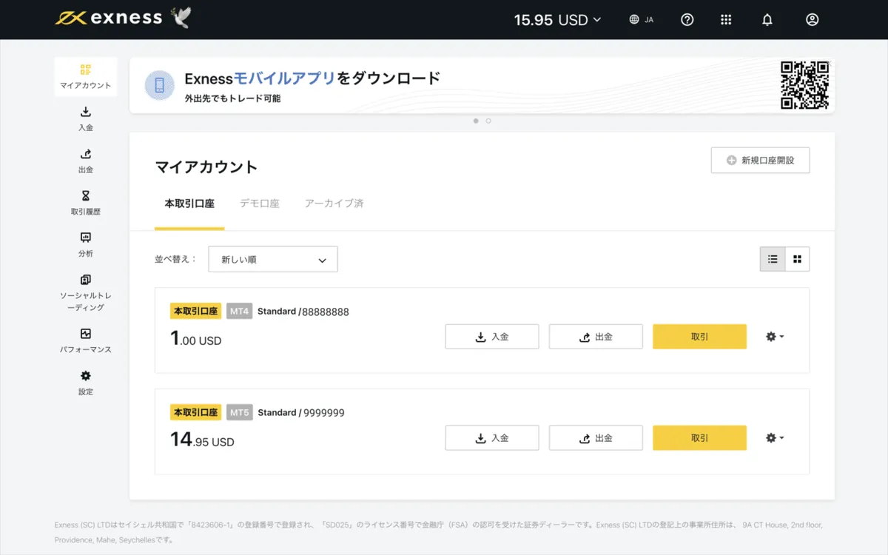The width and height of the screenshot is (888, 555).
Task: Open the notifications bell icon
Action: point(767,20)
